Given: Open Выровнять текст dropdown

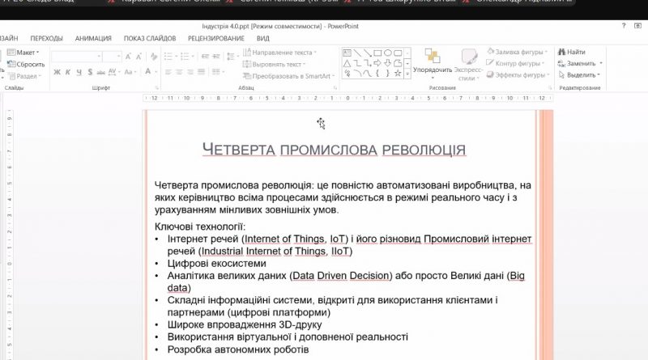Looking at the screenshot, I should [x=275, y=65].
